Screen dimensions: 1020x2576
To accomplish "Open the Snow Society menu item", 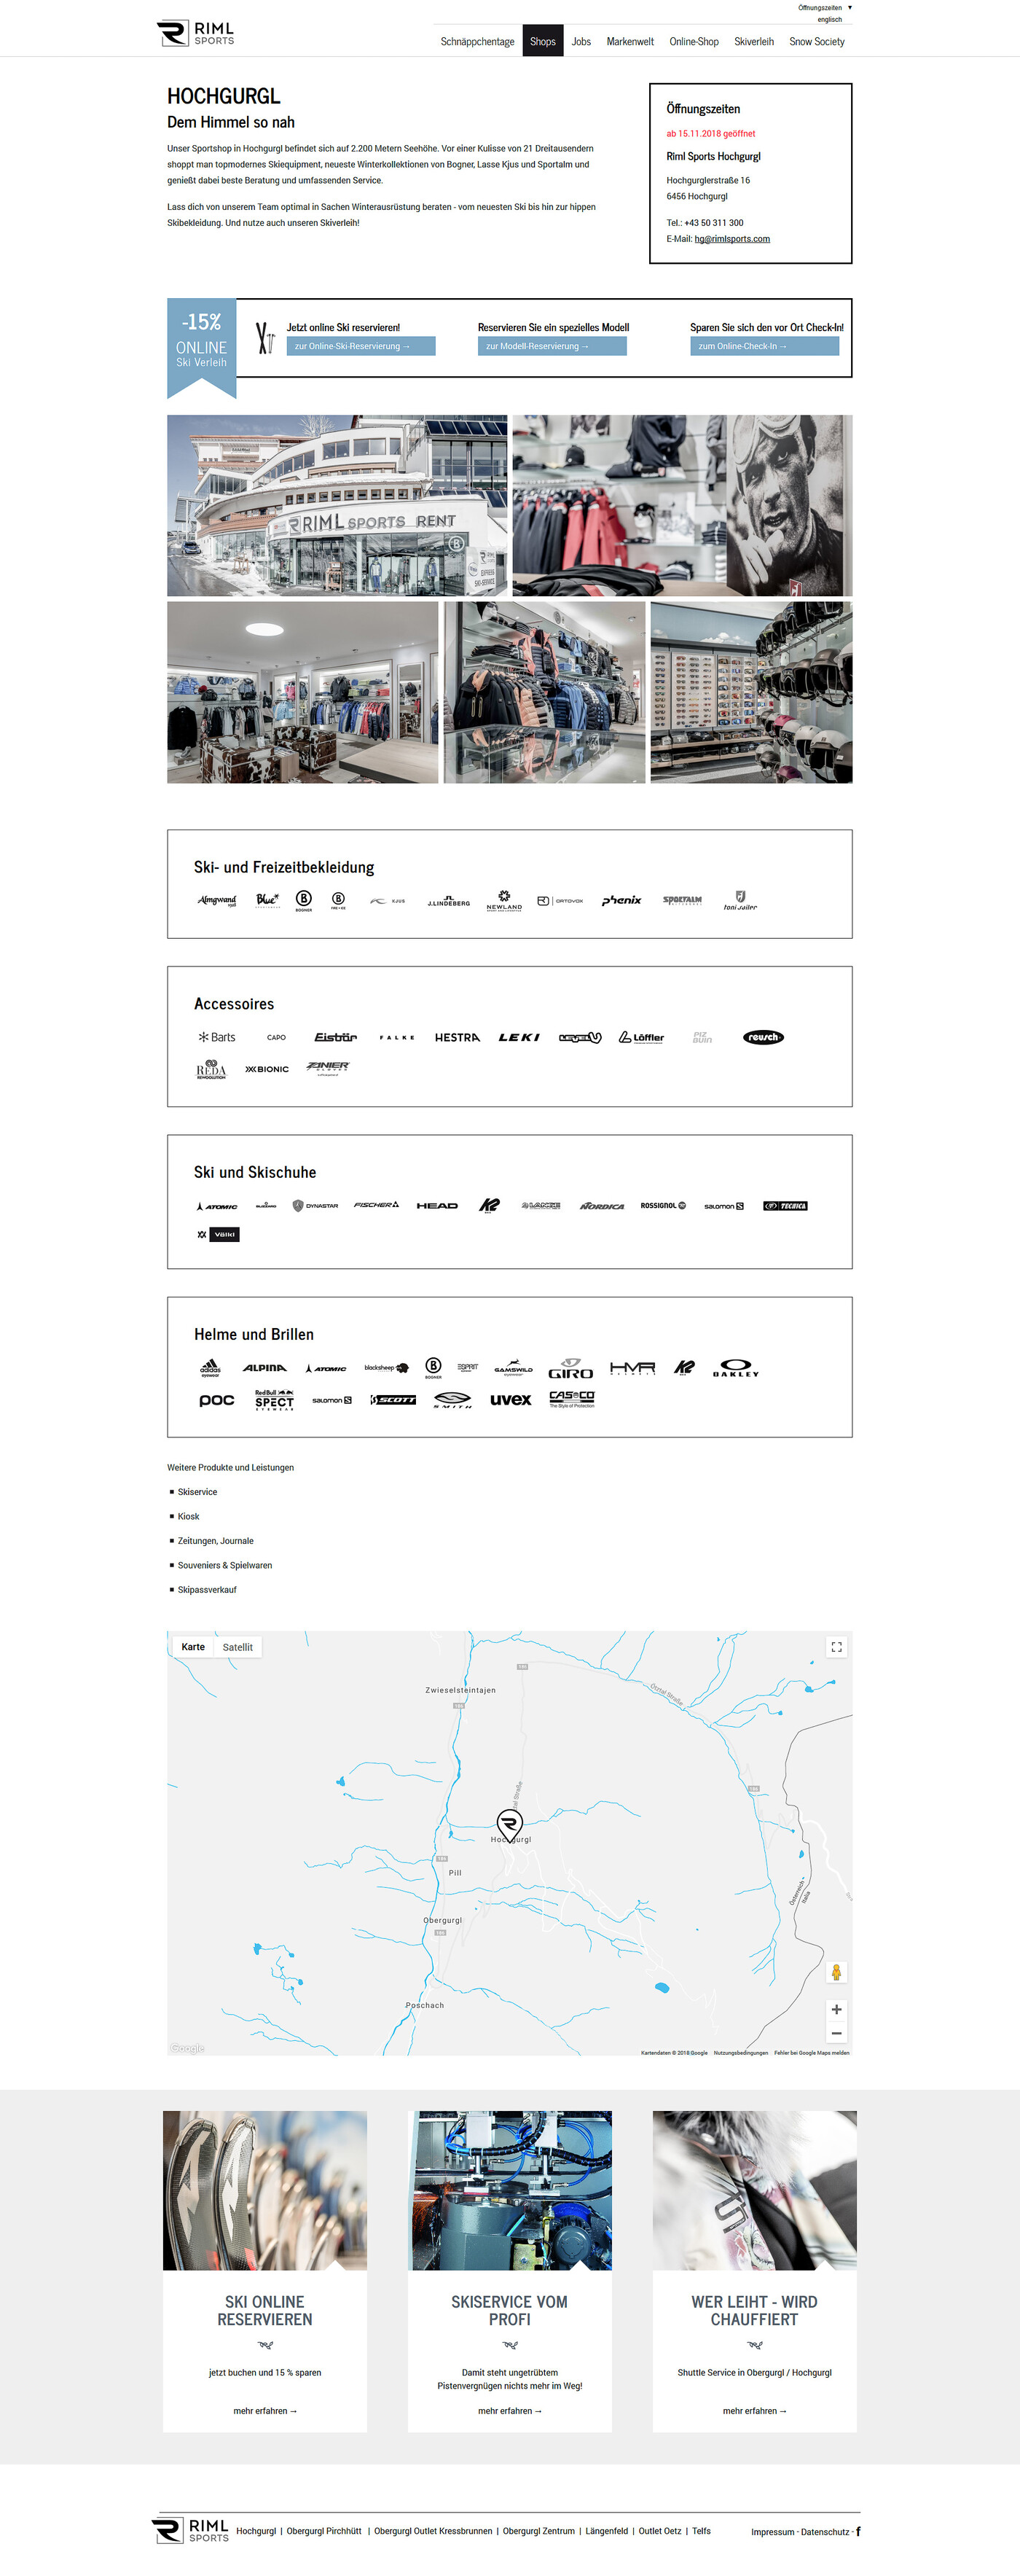I will click(817, 41).
